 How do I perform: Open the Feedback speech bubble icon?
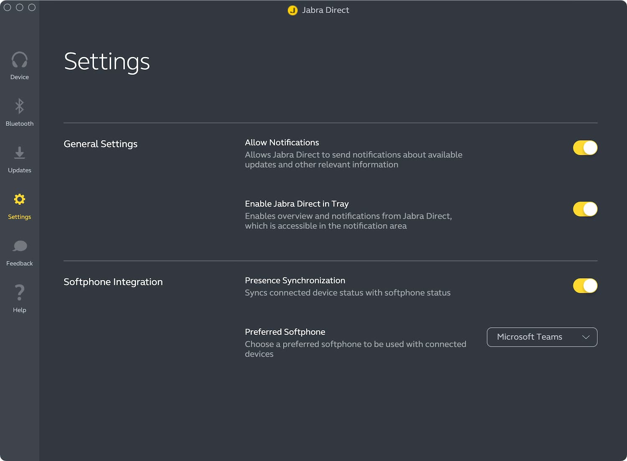19,246
